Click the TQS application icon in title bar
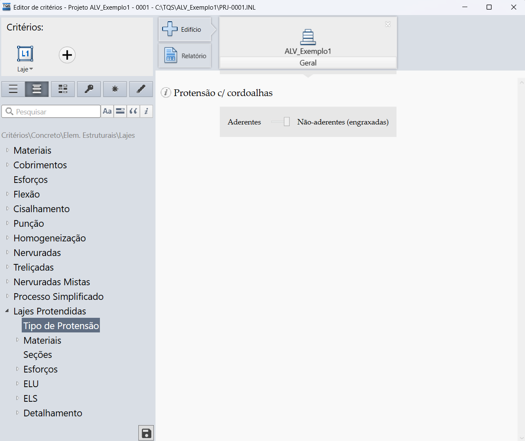Image resolution: width=525 pixels, height=441 pixels. 7,7
